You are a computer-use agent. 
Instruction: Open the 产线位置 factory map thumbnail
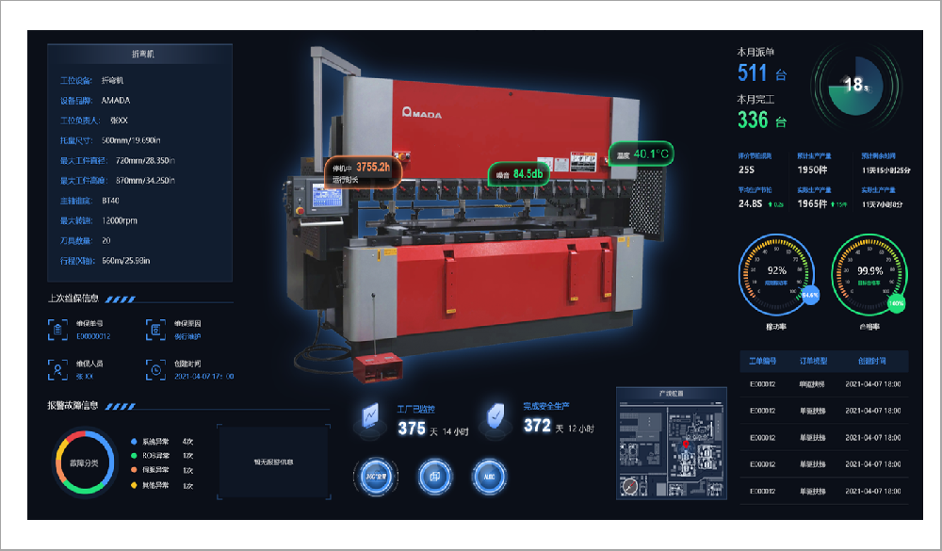click(672, 444)
